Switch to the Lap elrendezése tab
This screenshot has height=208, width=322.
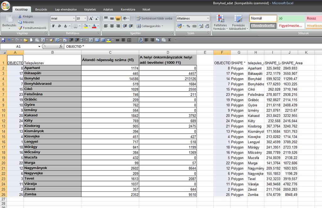click(x=66, y=9)
